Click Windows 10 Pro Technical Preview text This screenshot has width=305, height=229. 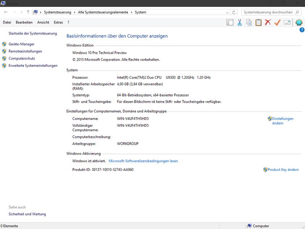point(100,53)
